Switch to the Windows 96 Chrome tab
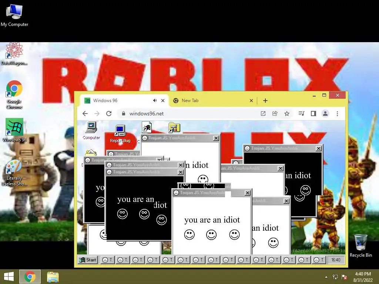This screenshot has width=379, height=284. pyautogui.click(x=124, y=101)
